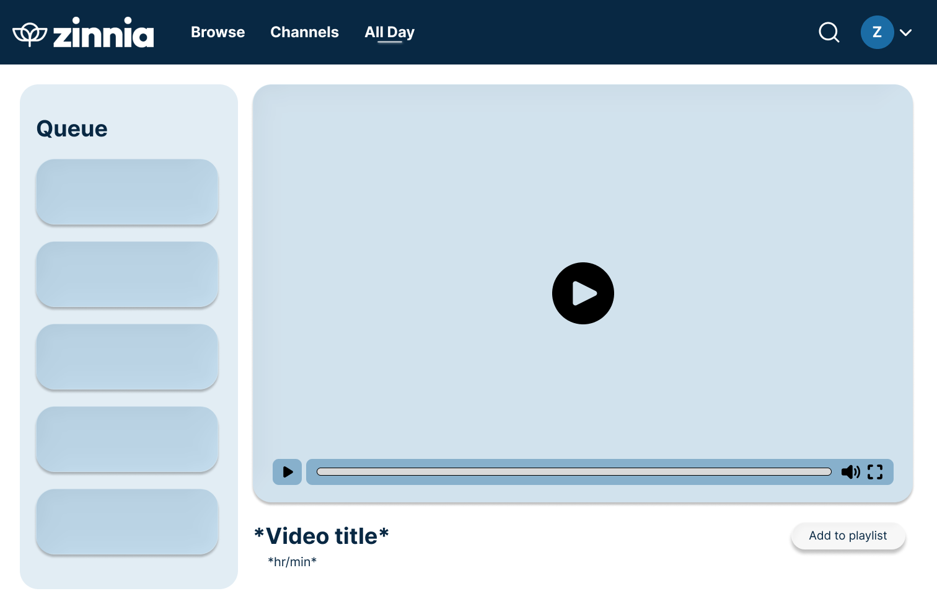The height and width of the screenshot is (609, 937).
Task: Click the Add to playlist button
Action: click(848, 536)
